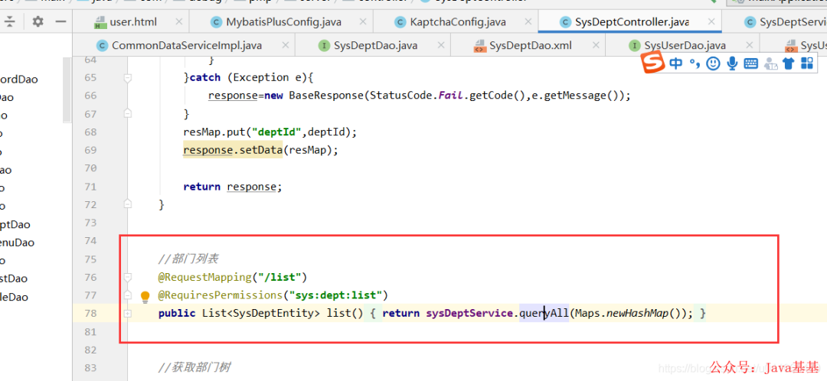Click the Sogou account user icon

770,63
